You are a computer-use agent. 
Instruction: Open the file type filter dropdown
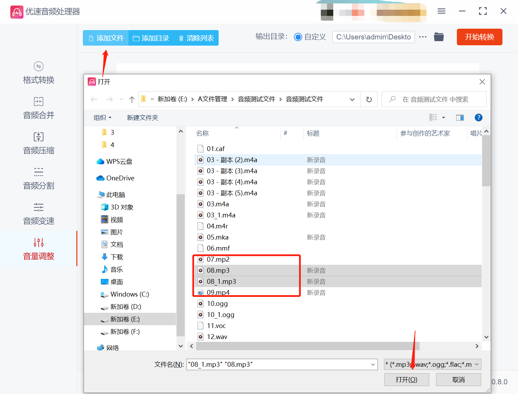click(x=432, y=364)
